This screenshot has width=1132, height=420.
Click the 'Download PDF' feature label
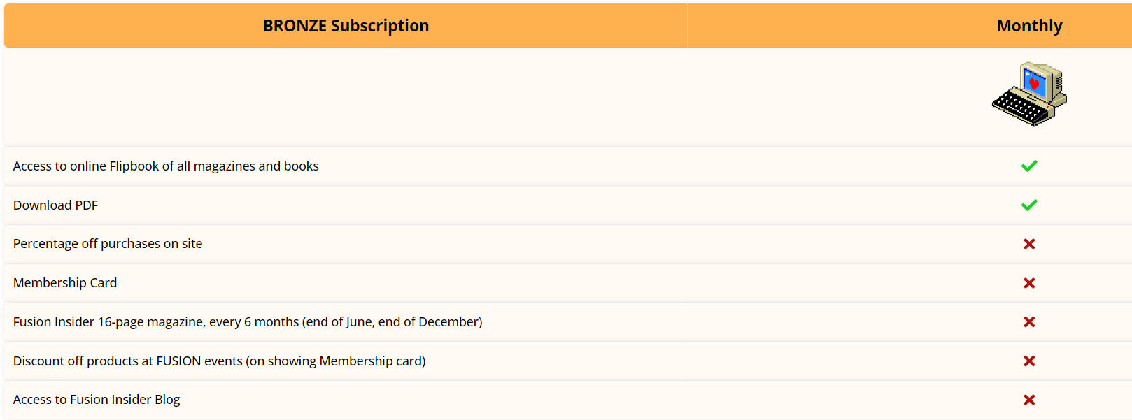pyautogui.click(x=55, y=205)
